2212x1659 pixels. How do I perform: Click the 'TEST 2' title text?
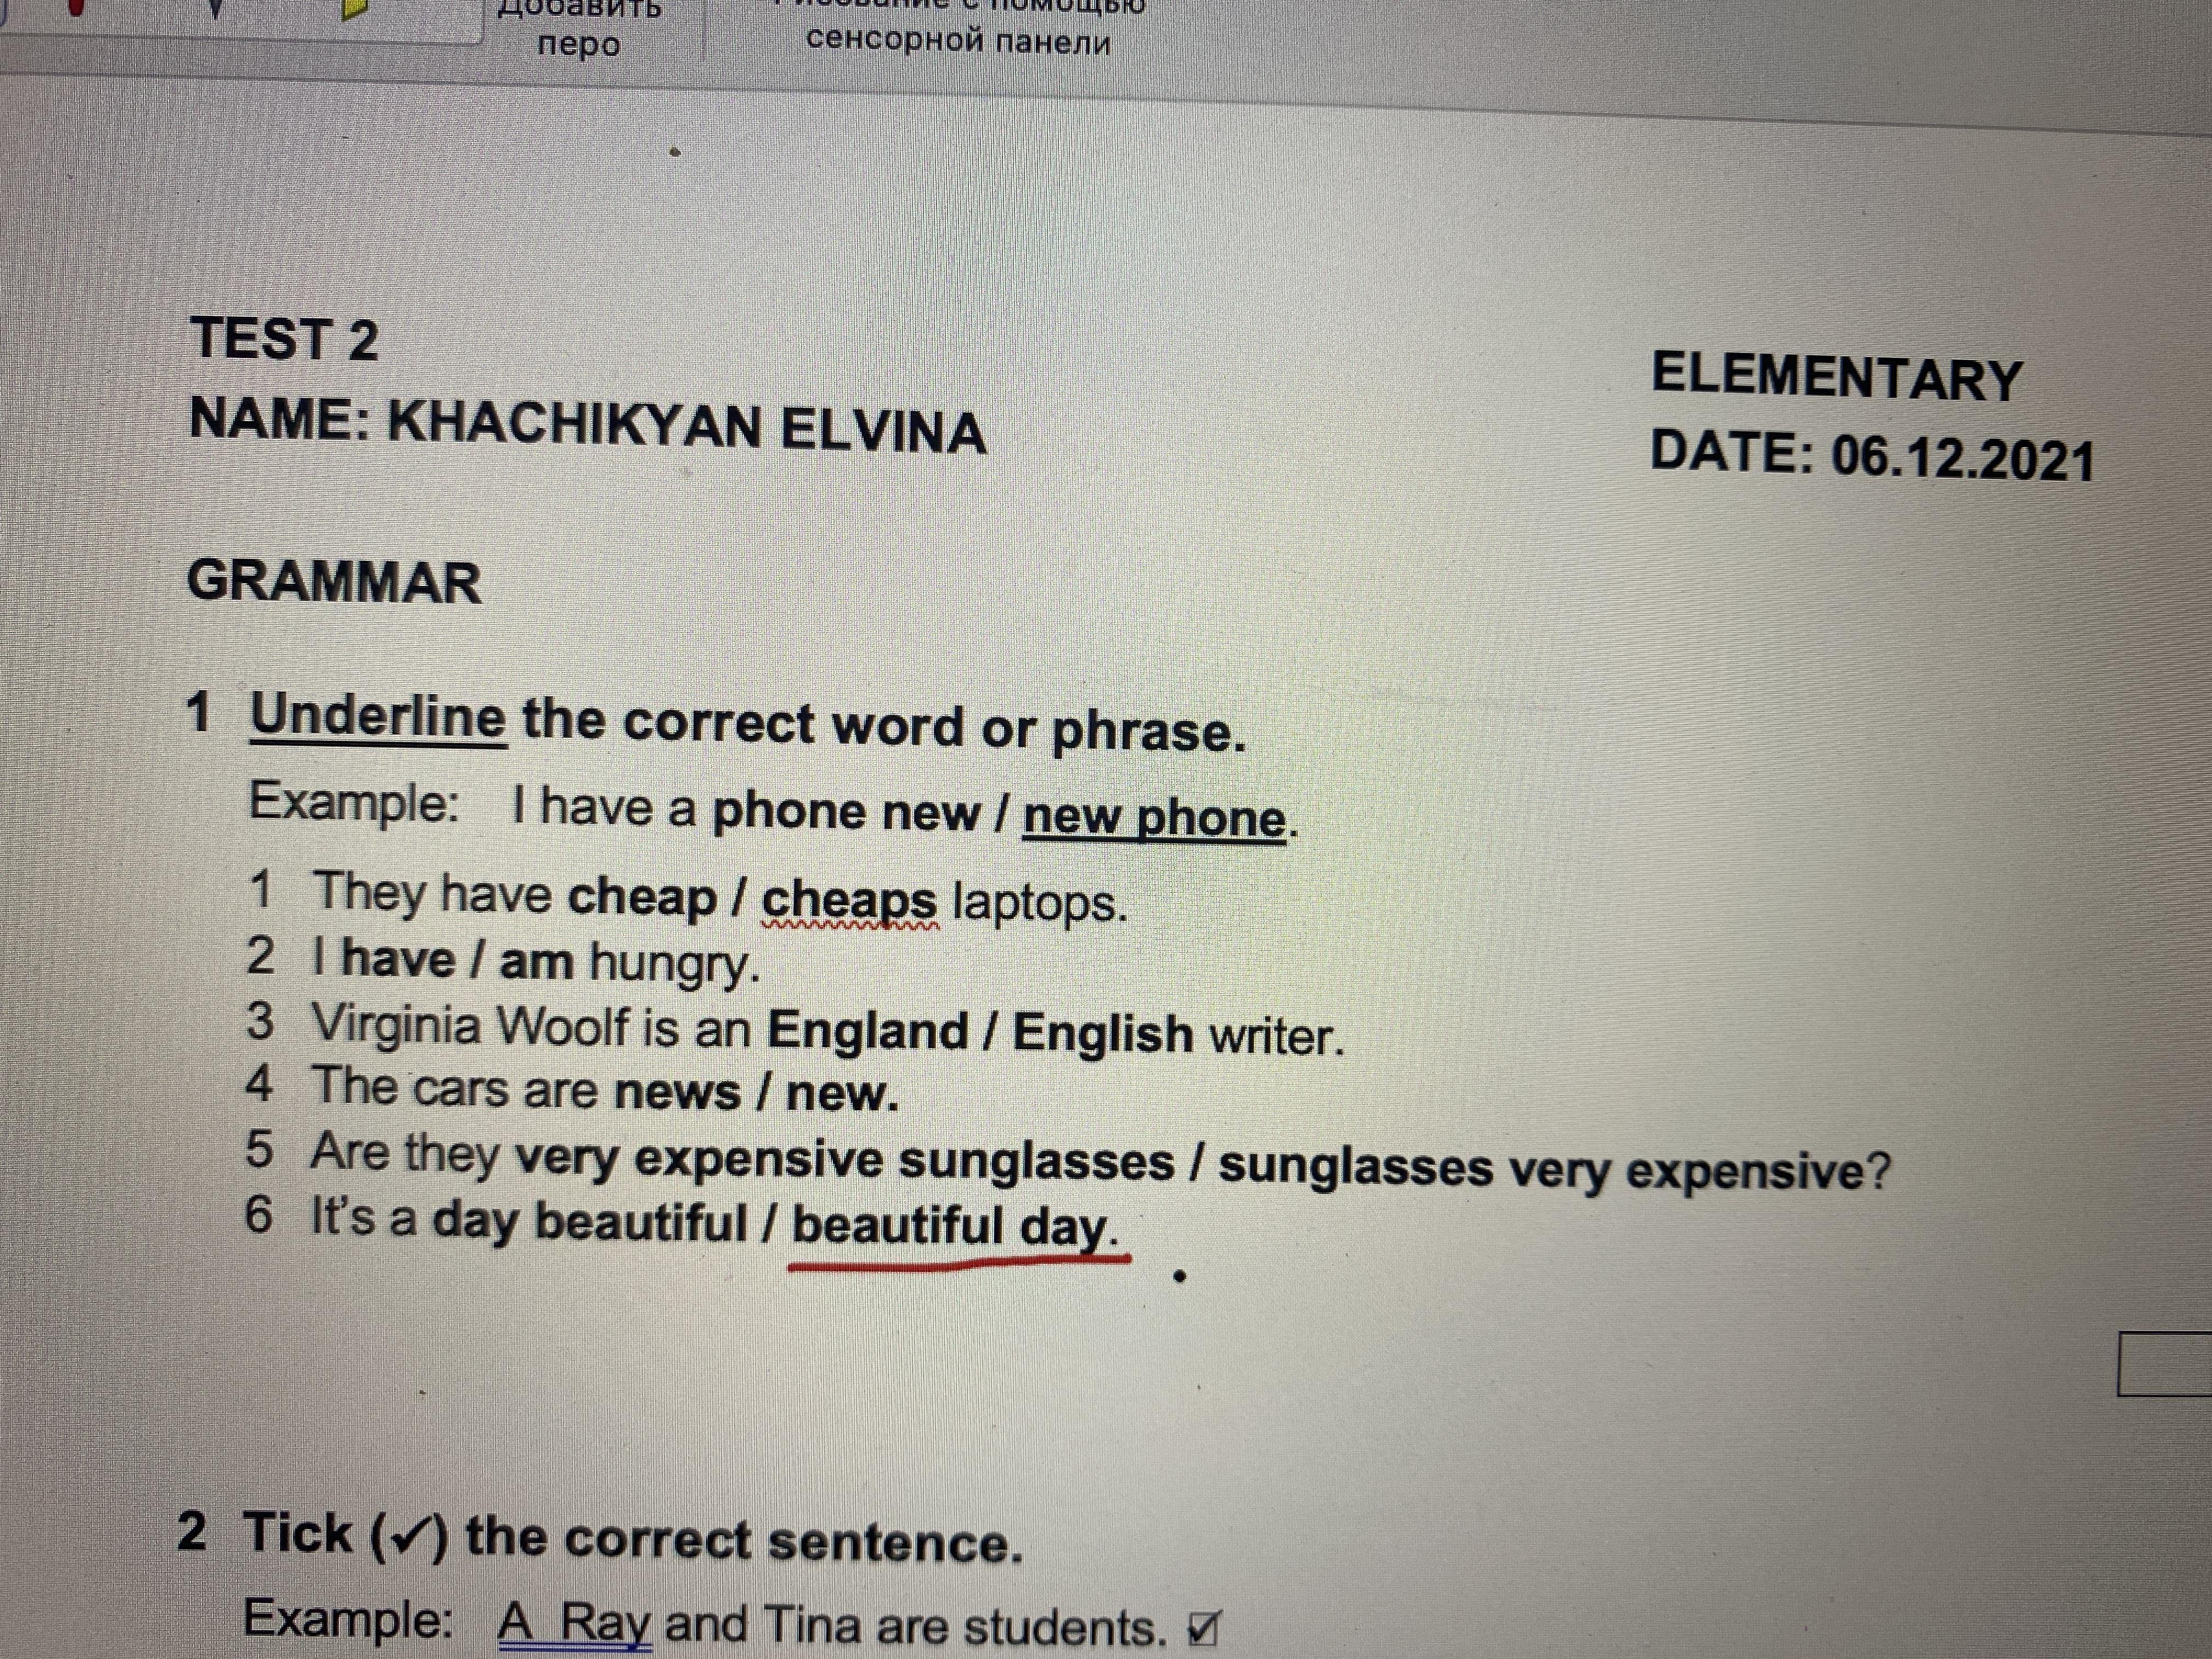pyautogui.click(x=284, y=338)
